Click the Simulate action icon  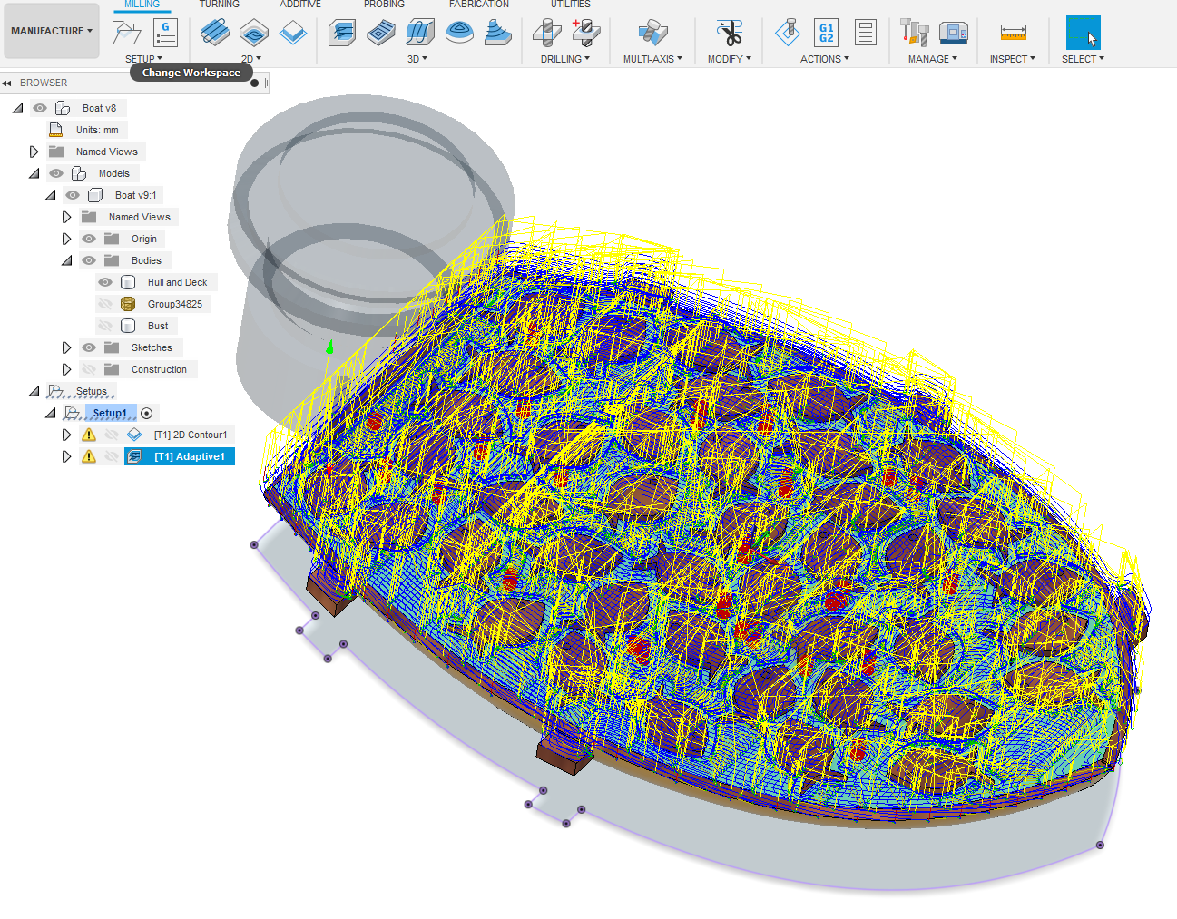click(787, 33)
